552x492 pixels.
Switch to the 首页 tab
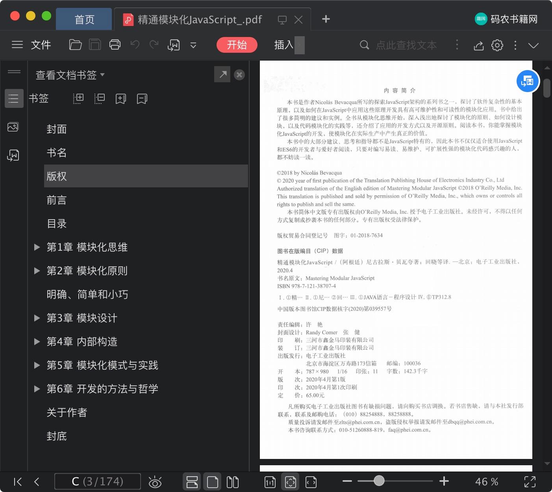point(84,19)
